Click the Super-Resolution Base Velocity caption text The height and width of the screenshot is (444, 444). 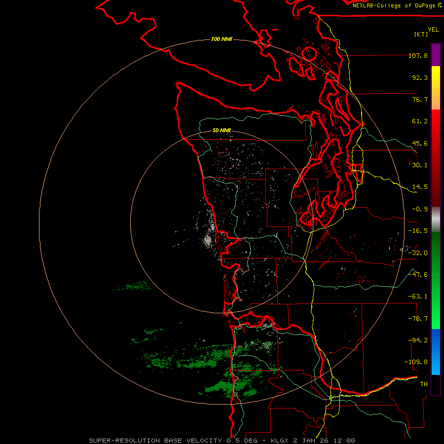tap(222, 441)
